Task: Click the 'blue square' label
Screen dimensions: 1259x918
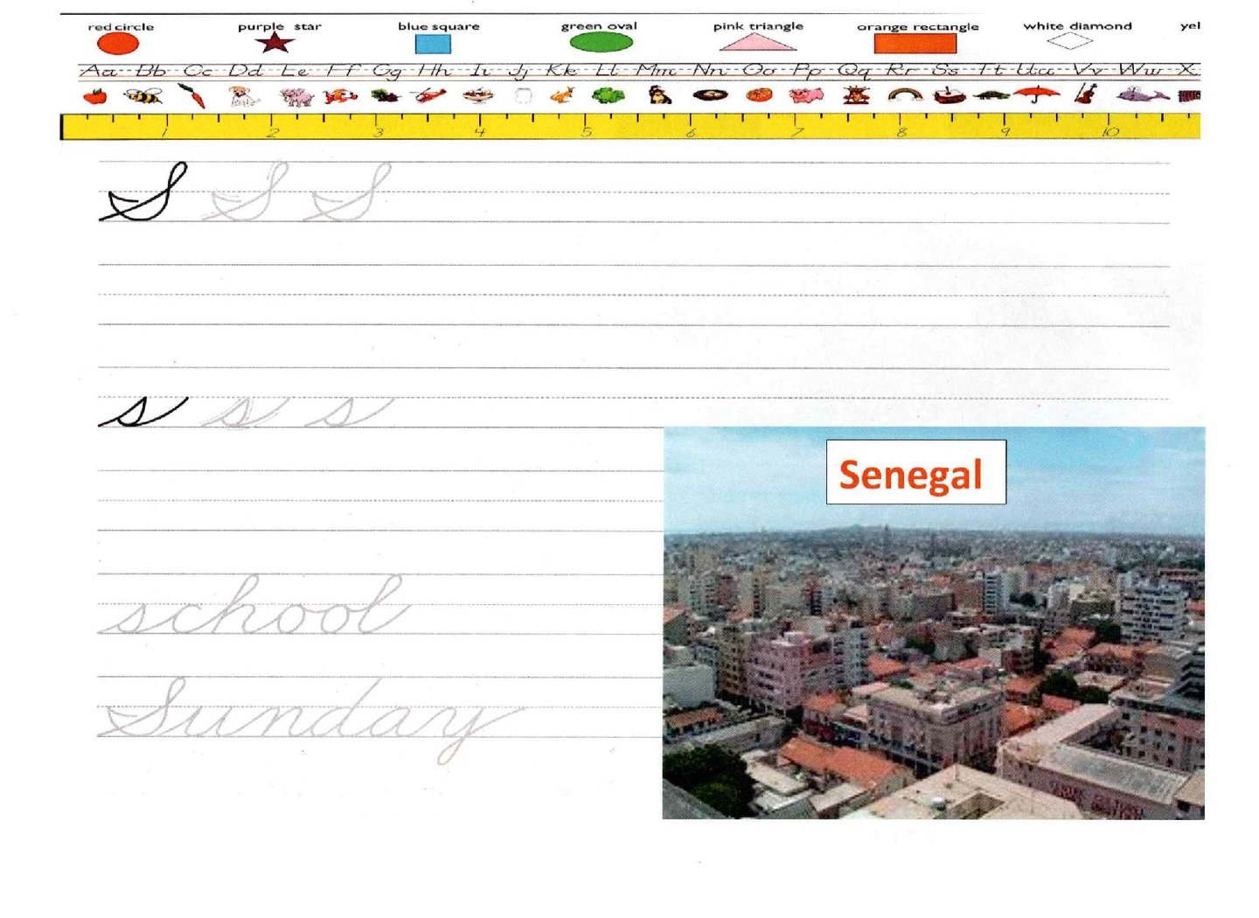Action: pyautogui.click(x=439, y=26)
